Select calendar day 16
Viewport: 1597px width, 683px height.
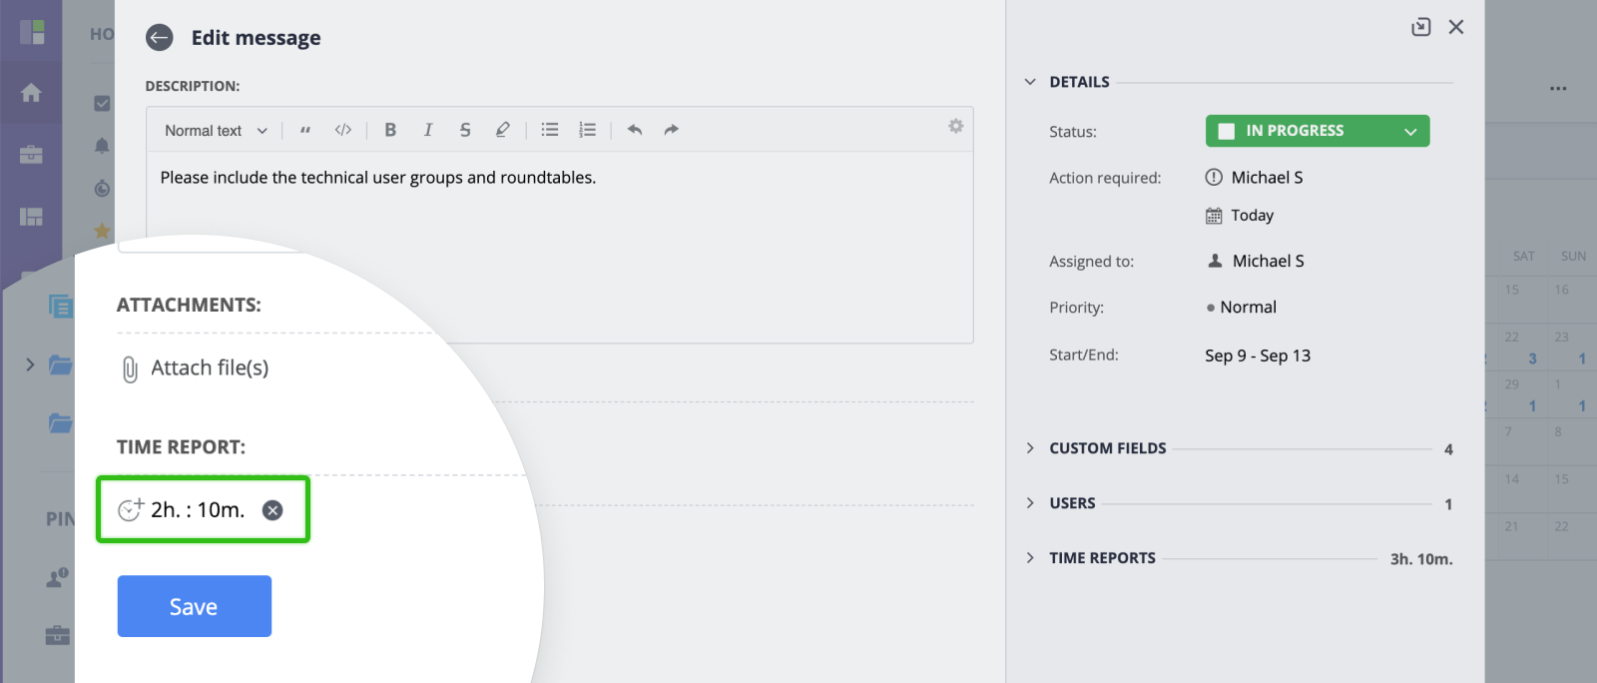[x=1561, y=290]
